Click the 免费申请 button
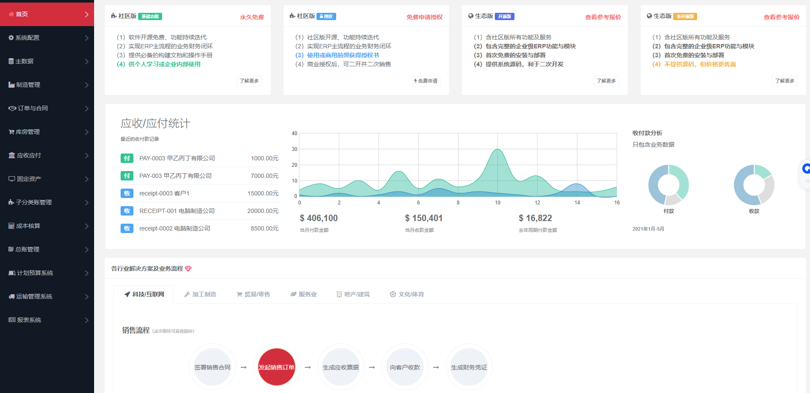The width and height of the screenshot is (810, 393). pos(426,81)
